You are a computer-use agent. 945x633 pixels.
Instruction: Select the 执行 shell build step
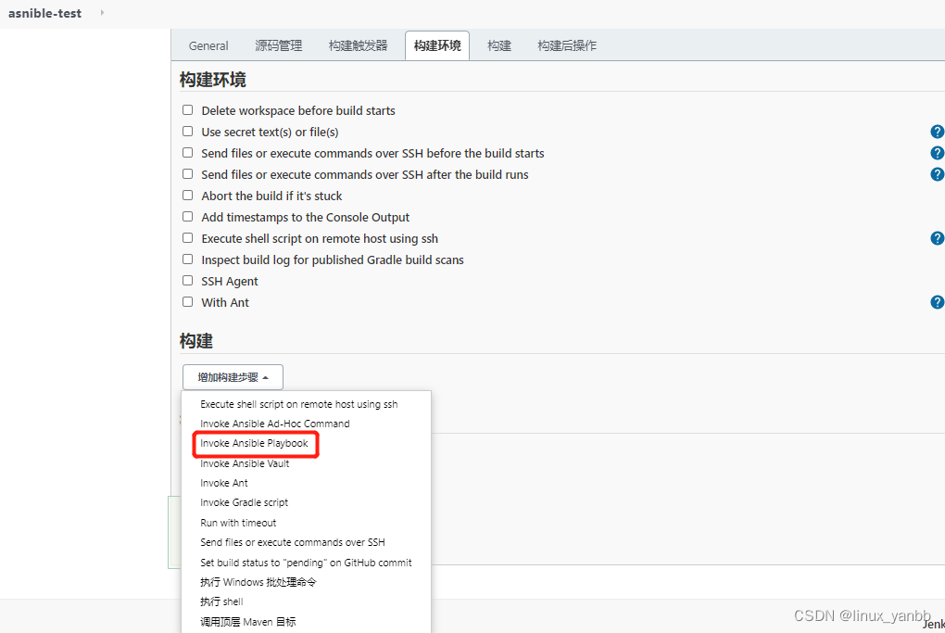(220, 601)
